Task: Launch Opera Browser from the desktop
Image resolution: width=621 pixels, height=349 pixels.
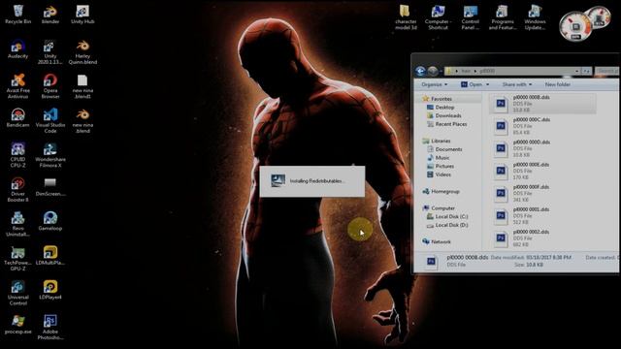Action: [x=50, y=86]
